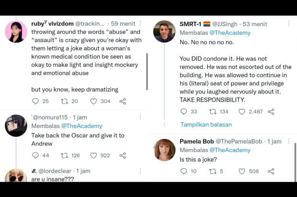The width and height of the screenshot is (297, 197).
Task: Click 'Tampilkan balasan' to show replies
Action: pos(206,124)
